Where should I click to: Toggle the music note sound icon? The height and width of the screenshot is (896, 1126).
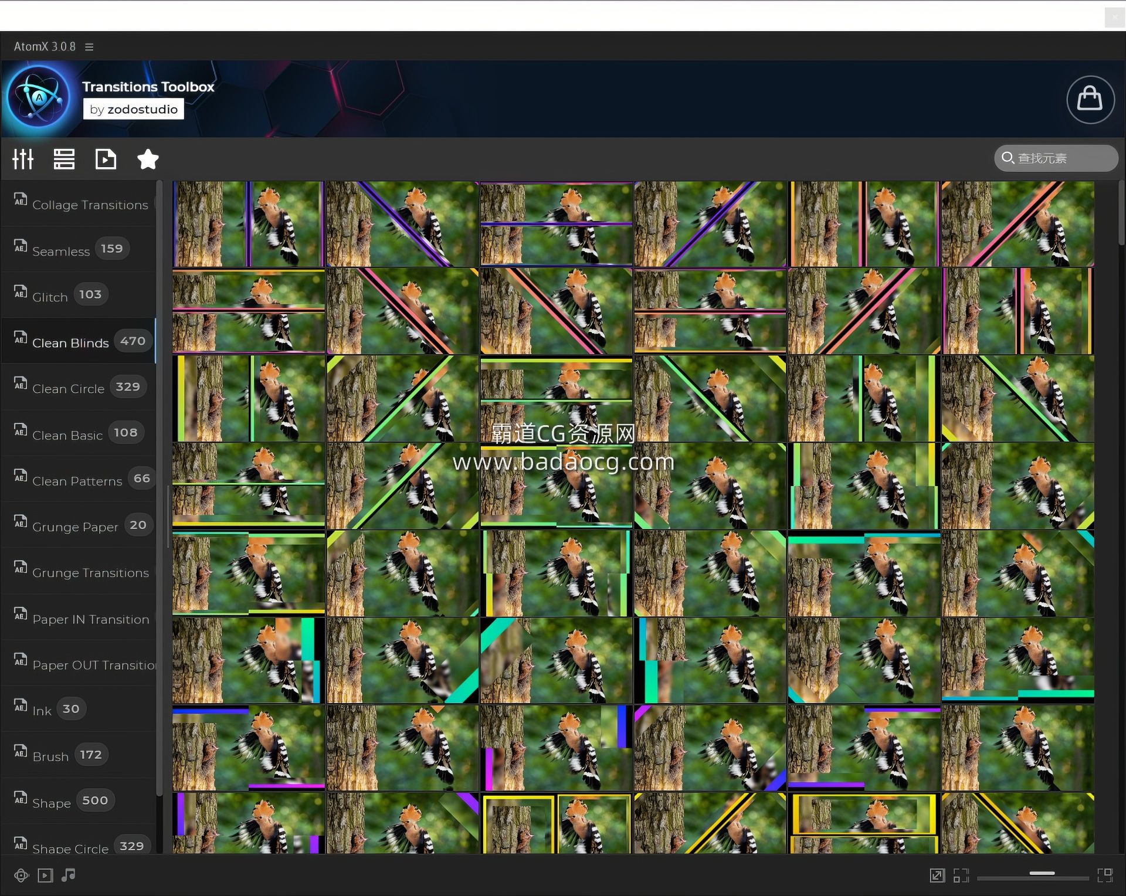point(69,875)
